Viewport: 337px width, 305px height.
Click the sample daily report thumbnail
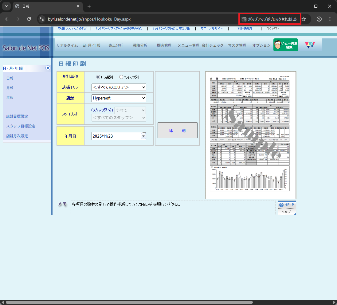[246, 135]
